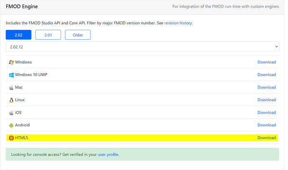Screen dimensions: 288x170
Task: Click the 'Windows' platform label
Action: [x=23, y=62]
